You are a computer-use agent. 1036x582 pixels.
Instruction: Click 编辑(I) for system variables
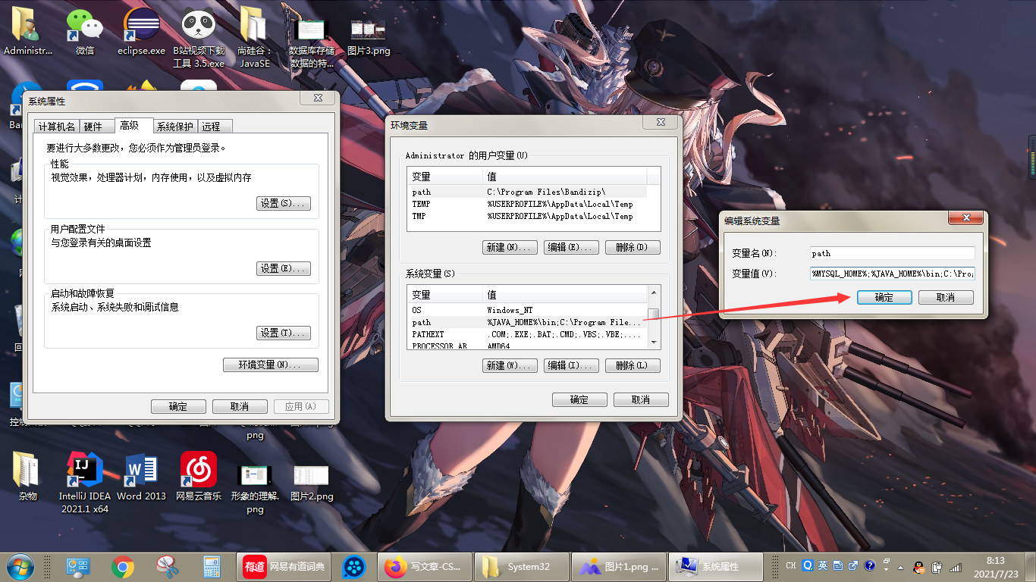pyautogui.click(x=572, y=365)
